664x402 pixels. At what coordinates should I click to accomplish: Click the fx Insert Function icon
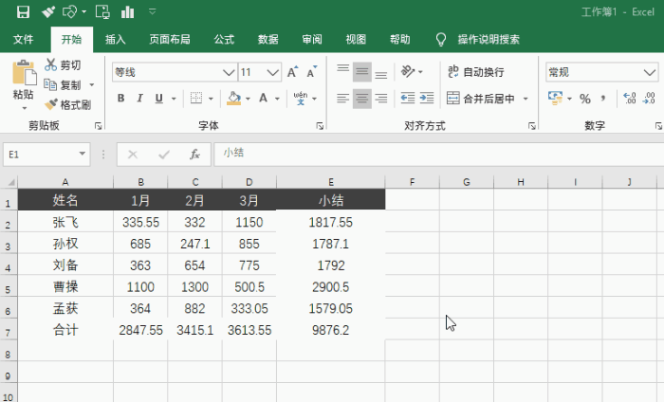click(x=194, y=155)
